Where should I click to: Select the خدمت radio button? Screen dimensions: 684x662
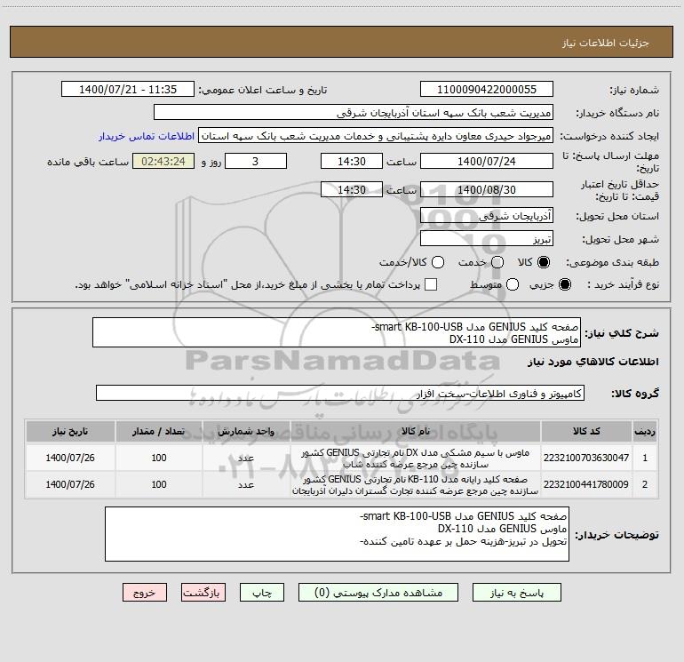(x=497, y=262)
